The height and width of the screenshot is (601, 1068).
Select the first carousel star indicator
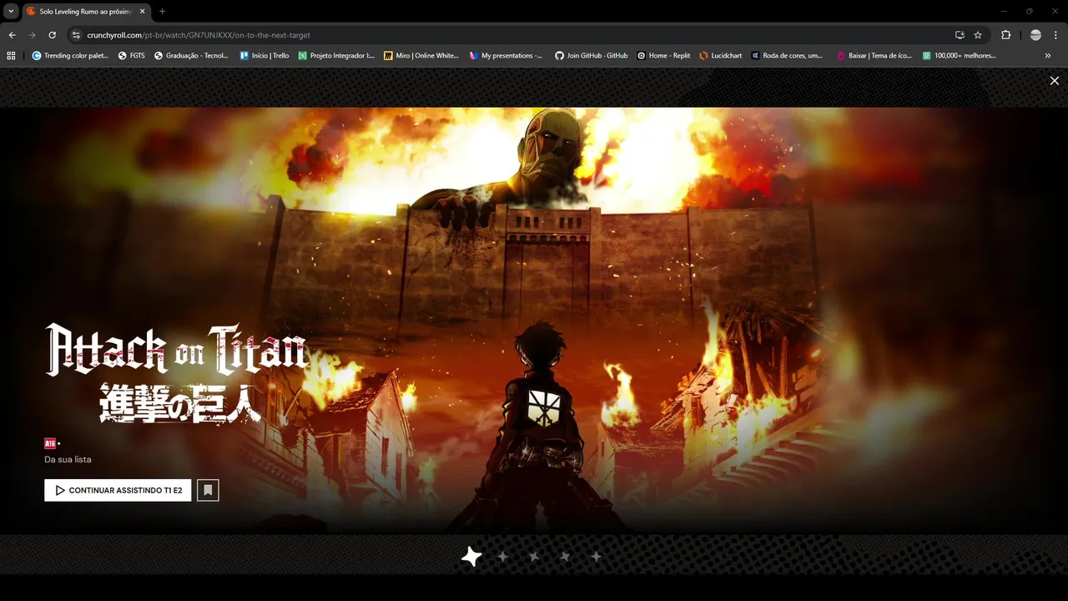coord(471,557)
